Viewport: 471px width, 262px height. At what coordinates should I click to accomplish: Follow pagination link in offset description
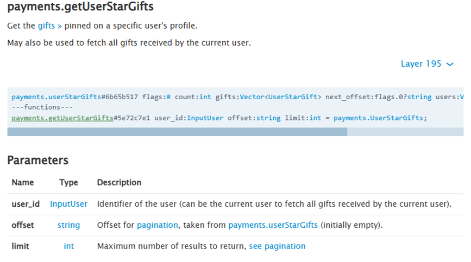point(157,225)
